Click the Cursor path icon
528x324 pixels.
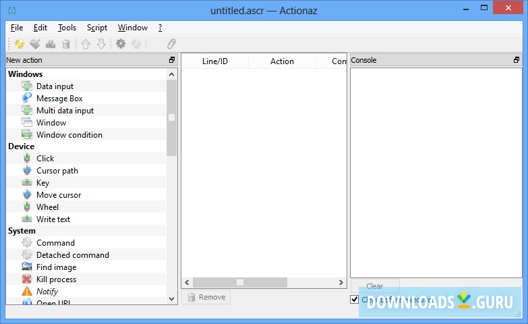click(x=27, y=170)
